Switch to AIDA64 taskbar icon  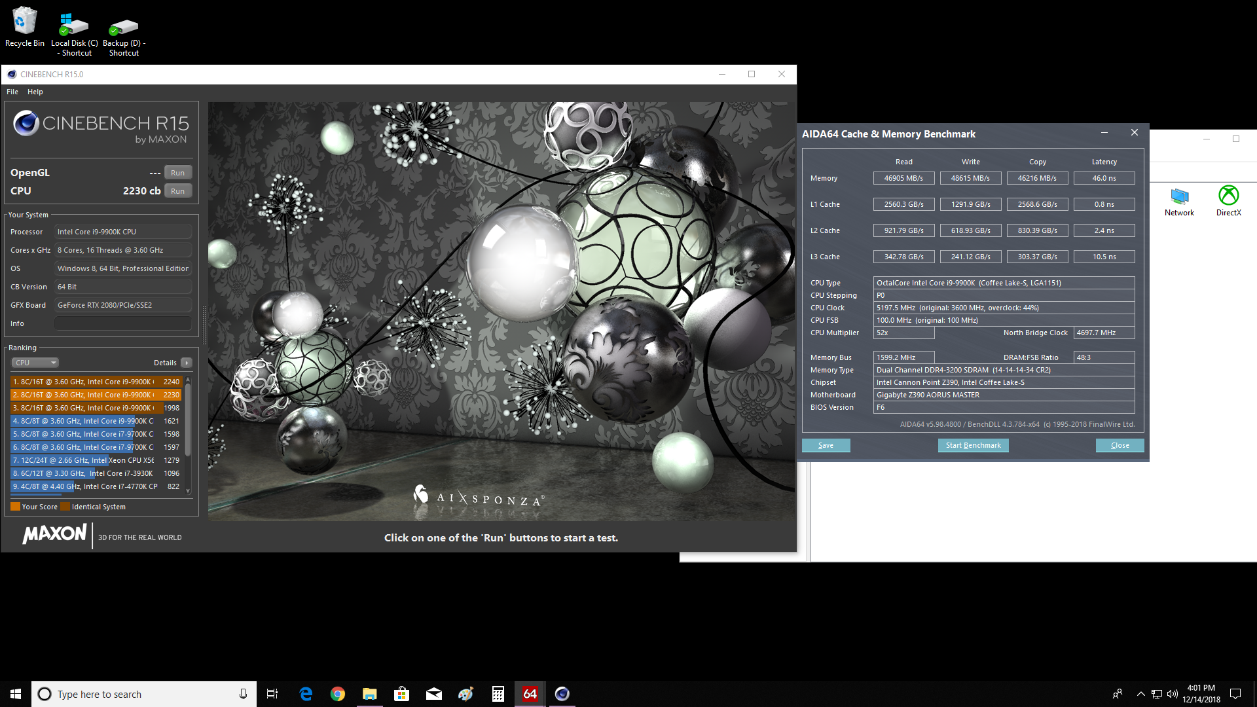(530, 694)
